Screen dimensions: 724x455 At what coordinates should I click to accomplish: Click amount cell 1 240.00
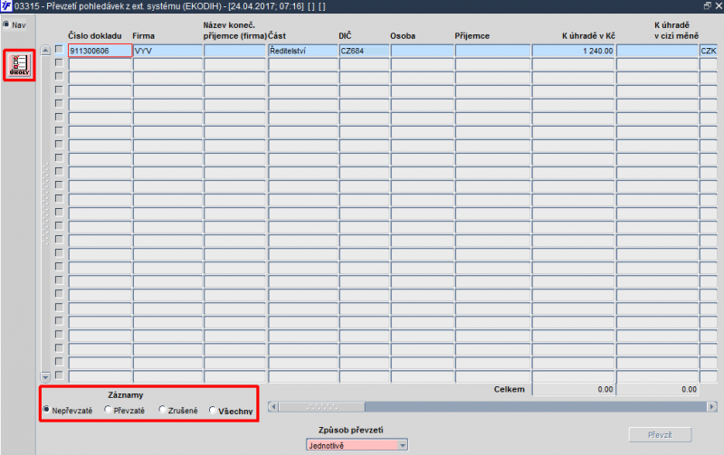(x=573, y=51)
